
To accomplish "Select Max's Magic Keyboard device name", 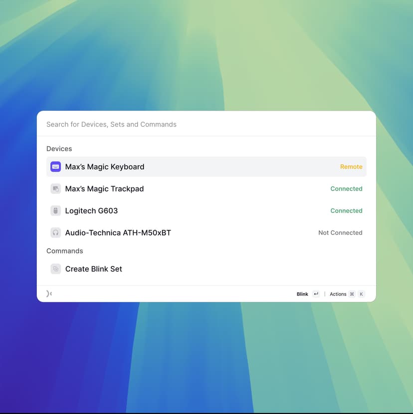I will (105, 167).
